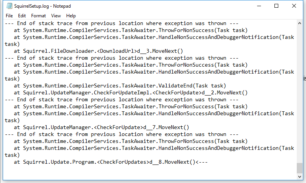Open the Edit menu
This screenshot has height=183, width=306.
[x=22, y=16]
